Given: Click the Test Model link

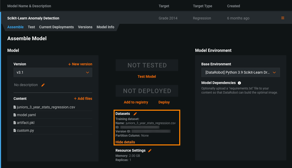Looking at the screenshot, I should (x=147, y=76).
